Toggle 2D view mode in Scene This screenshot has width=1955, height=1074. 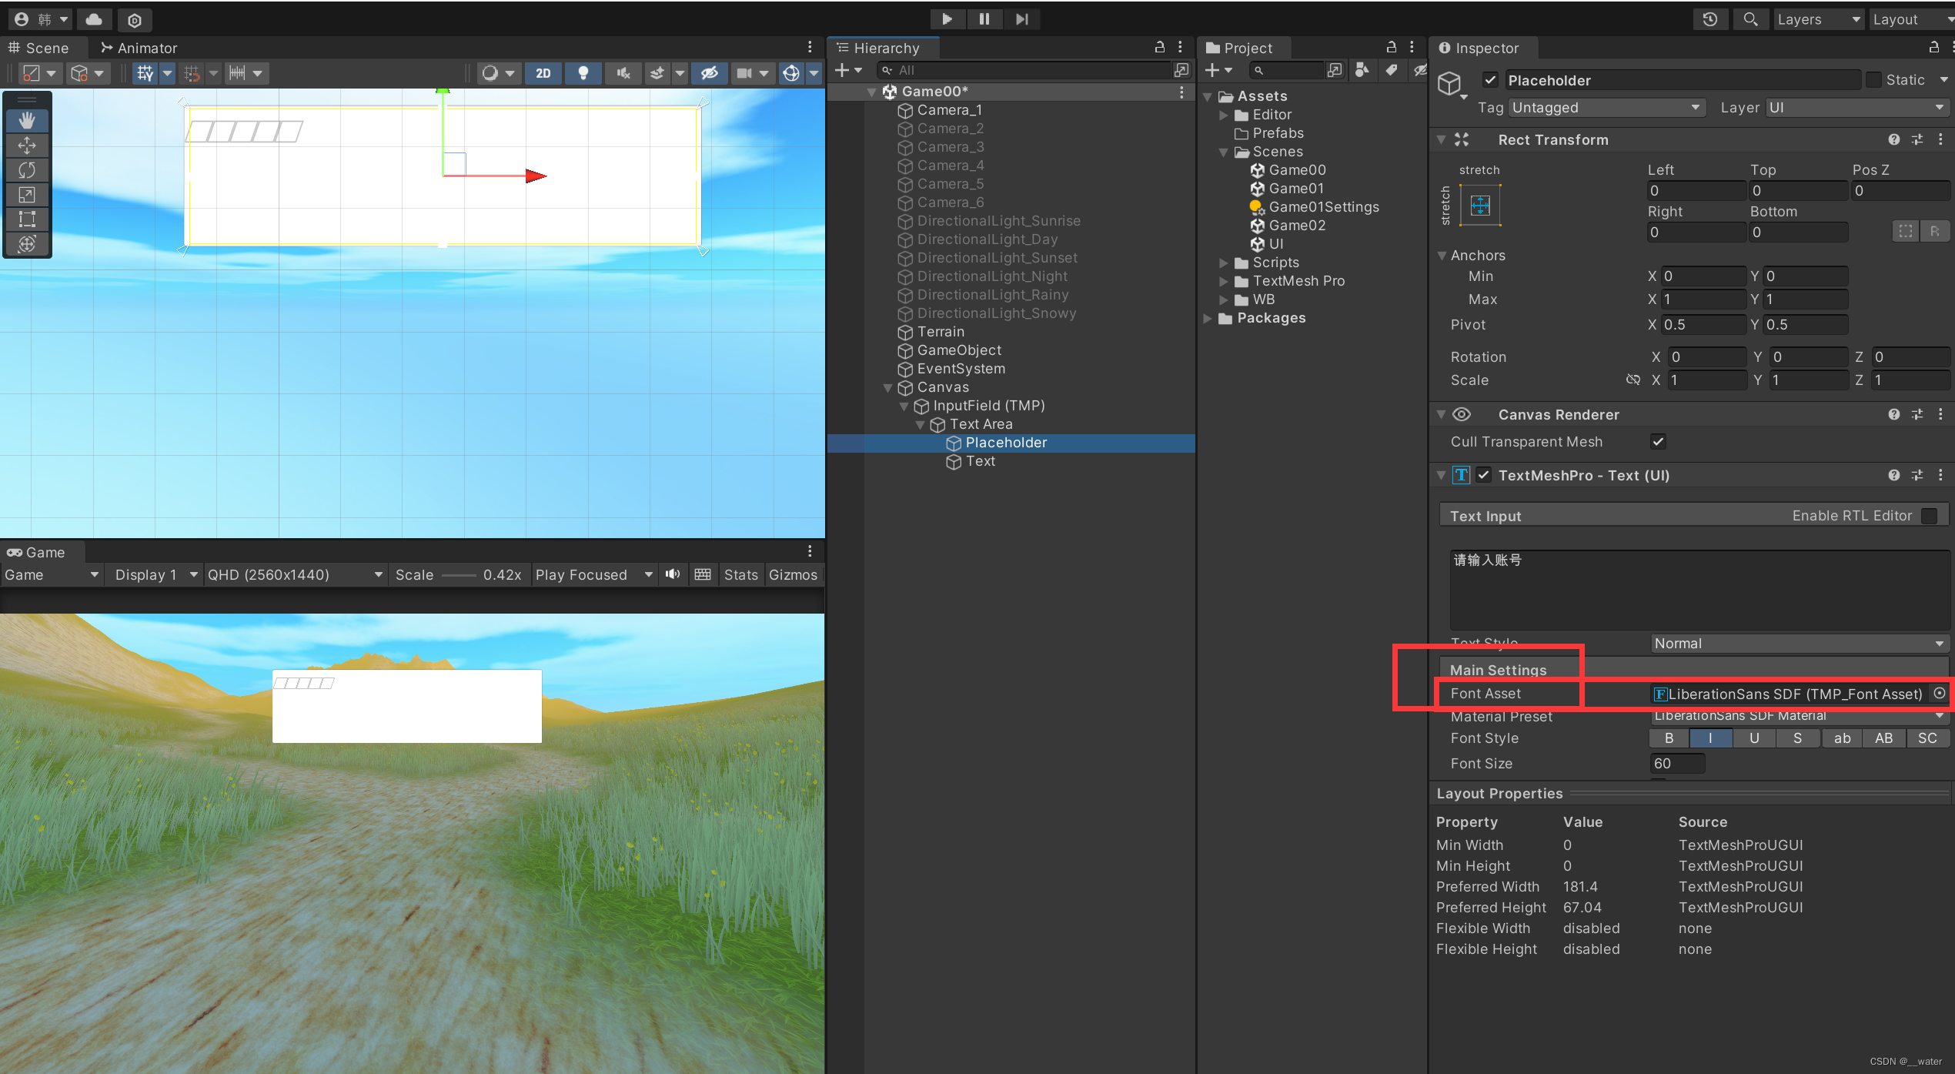click(x=543, y=73)
